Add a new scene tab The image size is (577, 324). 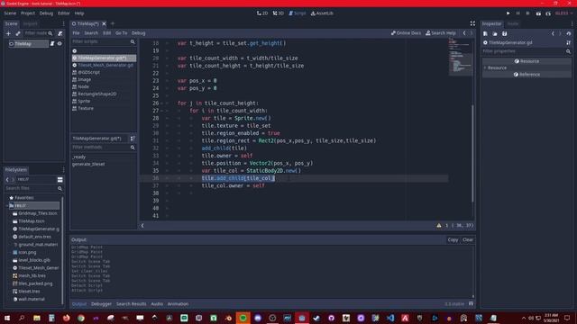coord(113,24)
